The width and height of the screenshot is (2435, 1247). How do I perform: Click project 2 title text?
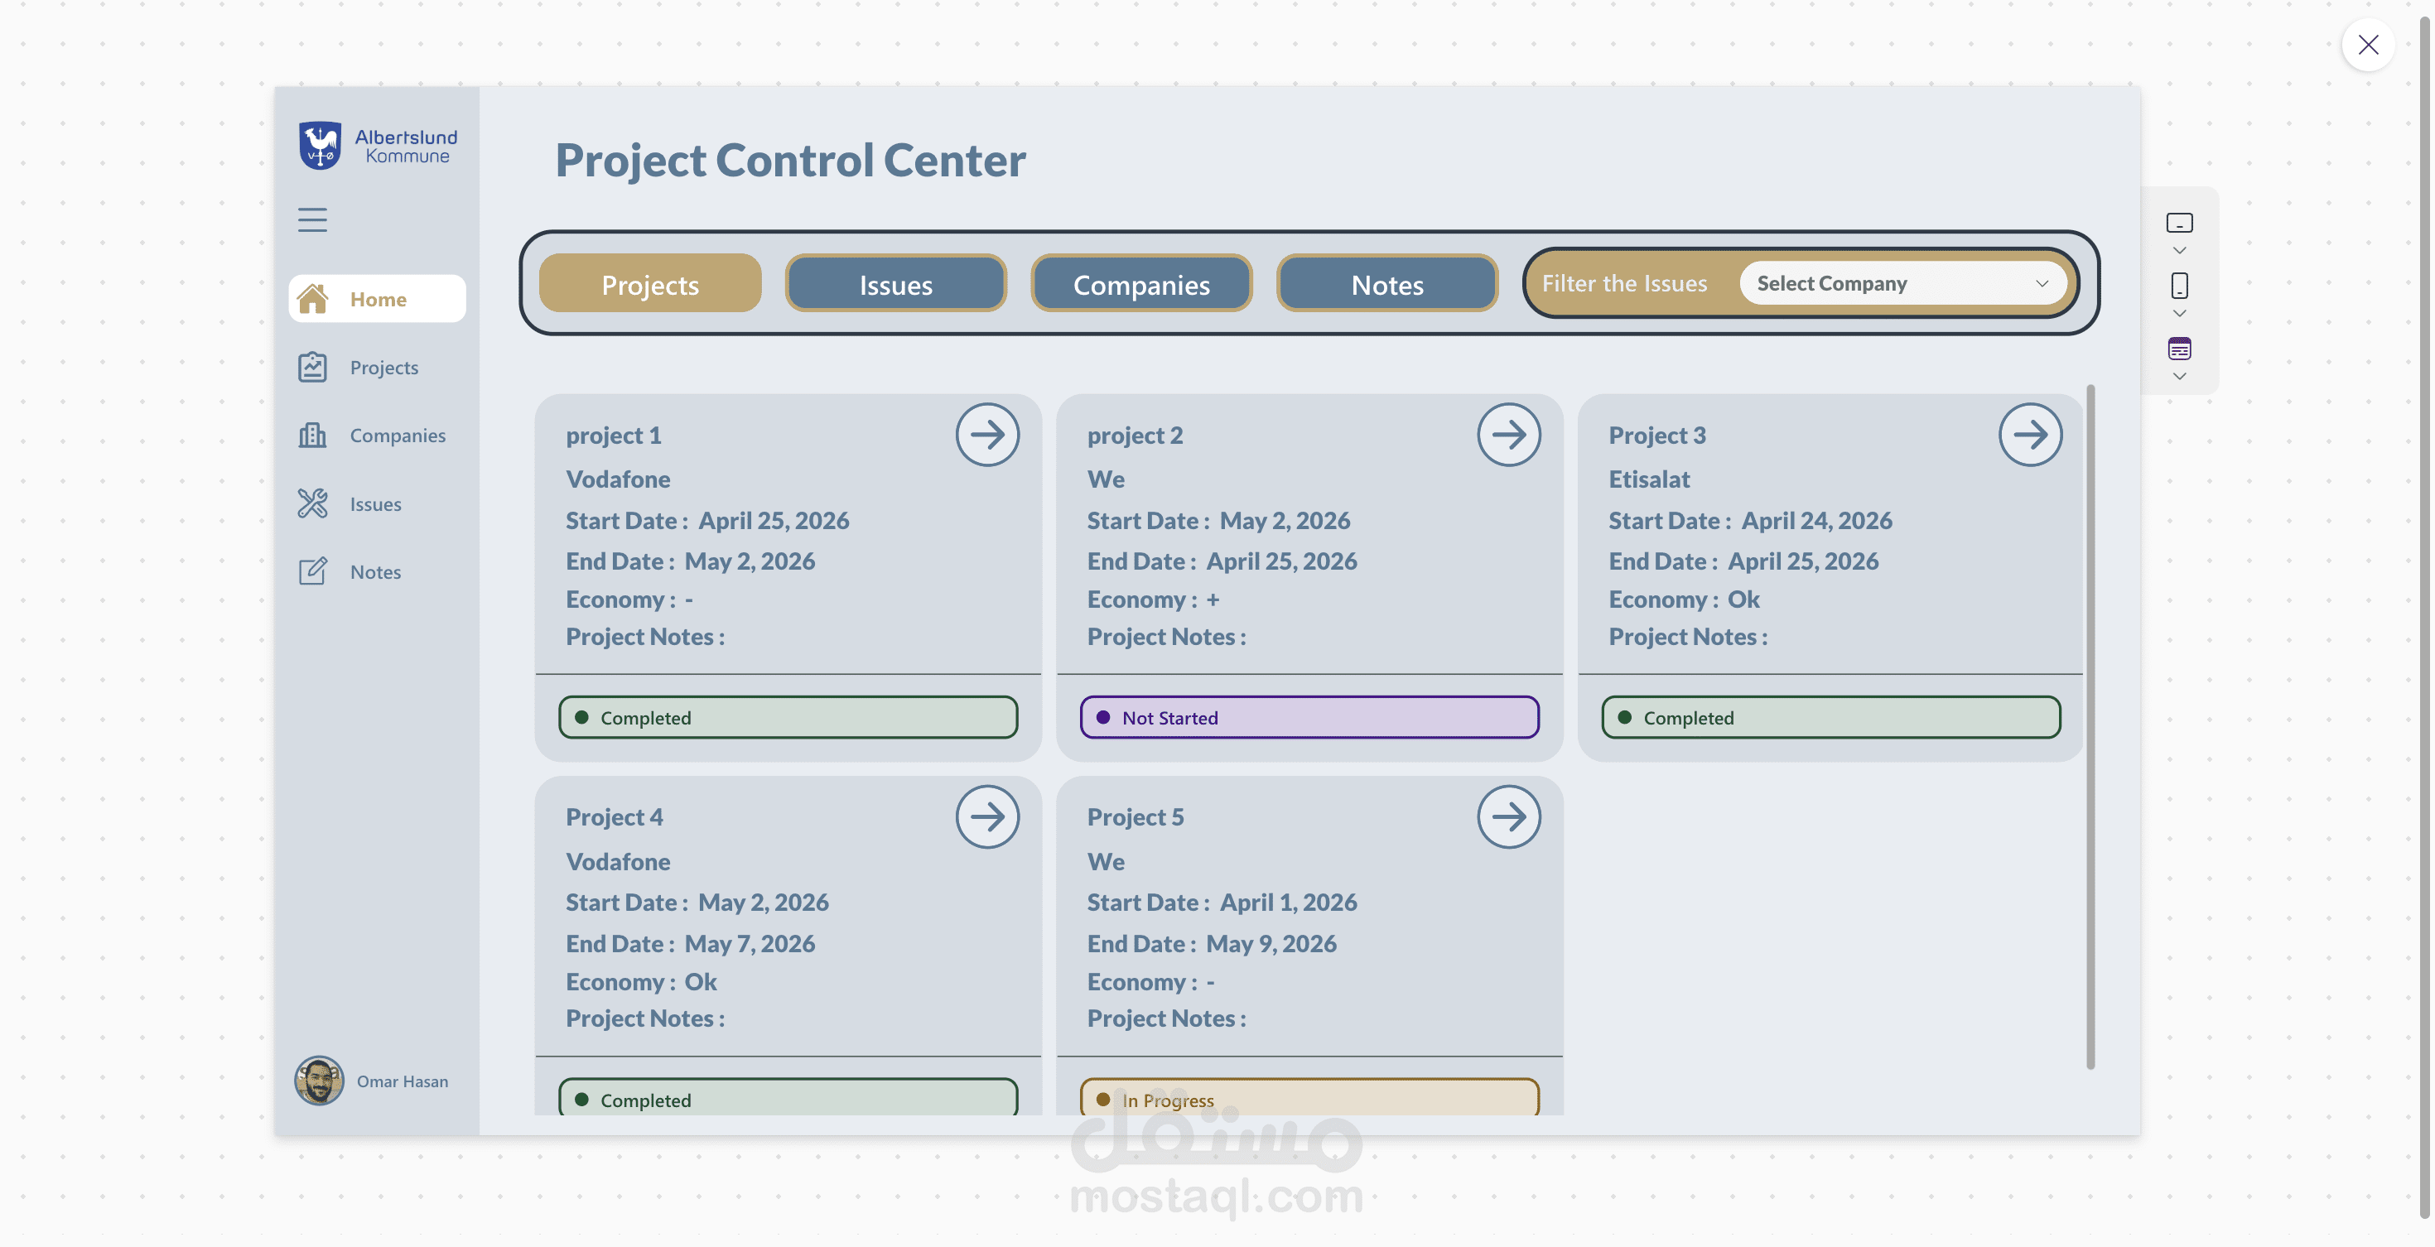tap(1135, 436)
